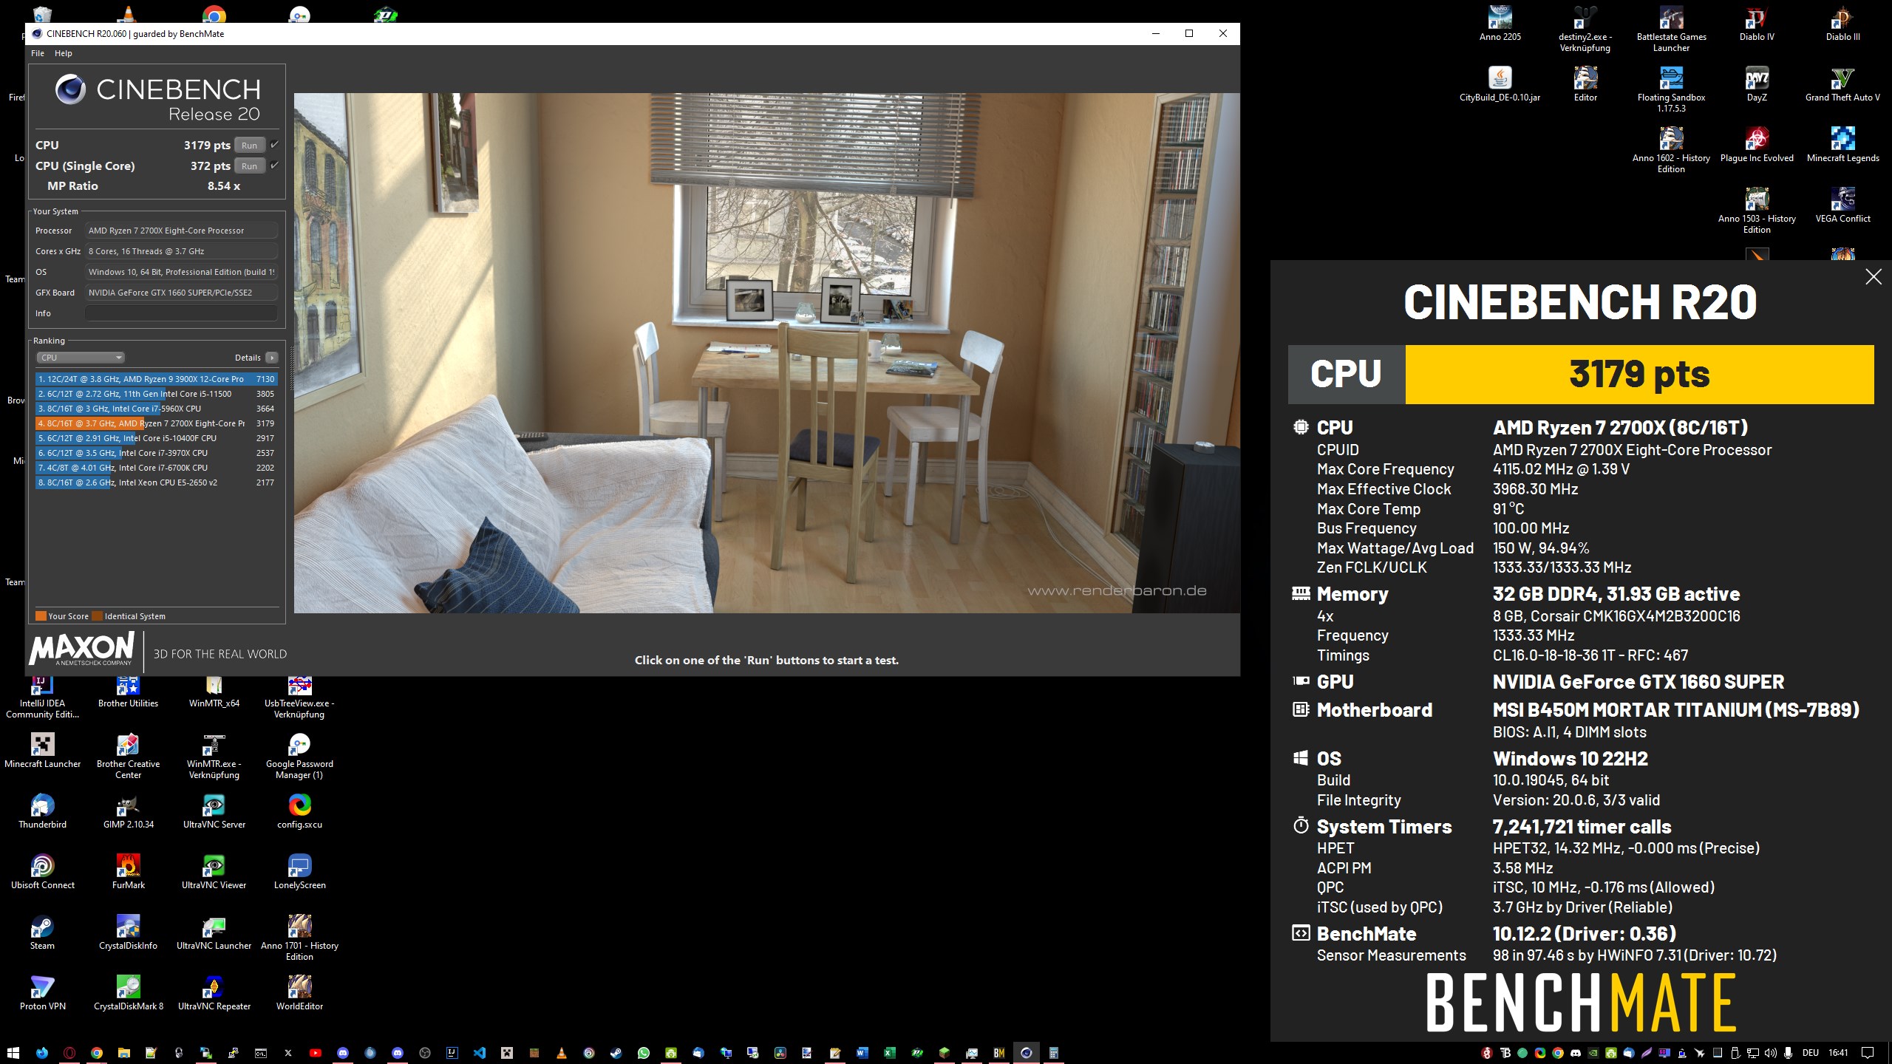Open WorldEditor desktop icon
1892x1064 pixels.
point(299,993)
